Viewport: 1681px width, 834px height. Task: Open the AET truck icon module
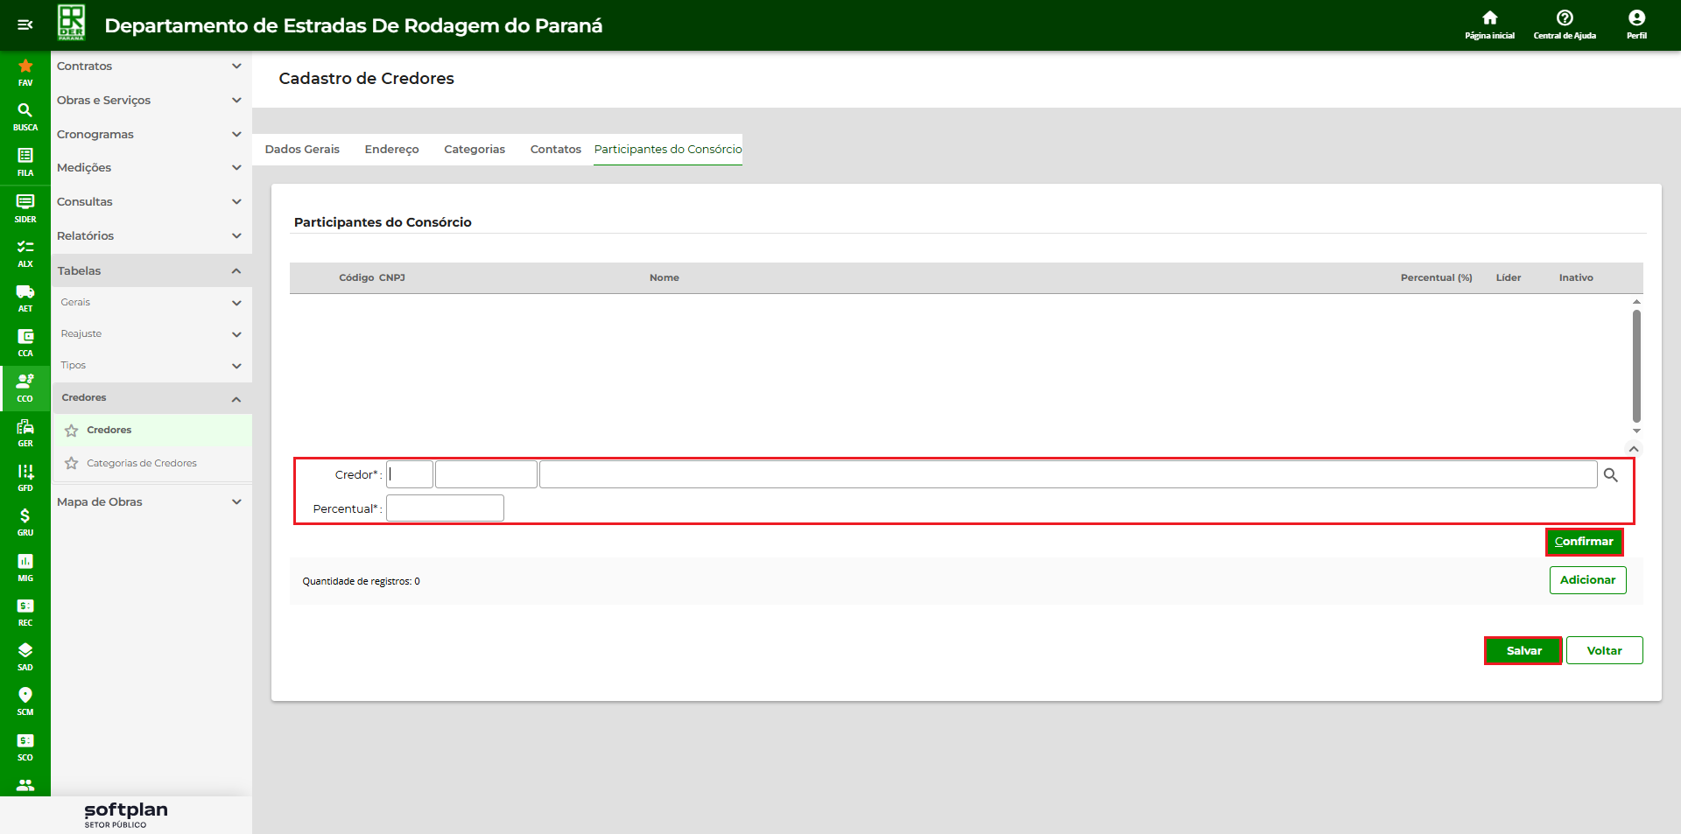click(x=25, y=292)
